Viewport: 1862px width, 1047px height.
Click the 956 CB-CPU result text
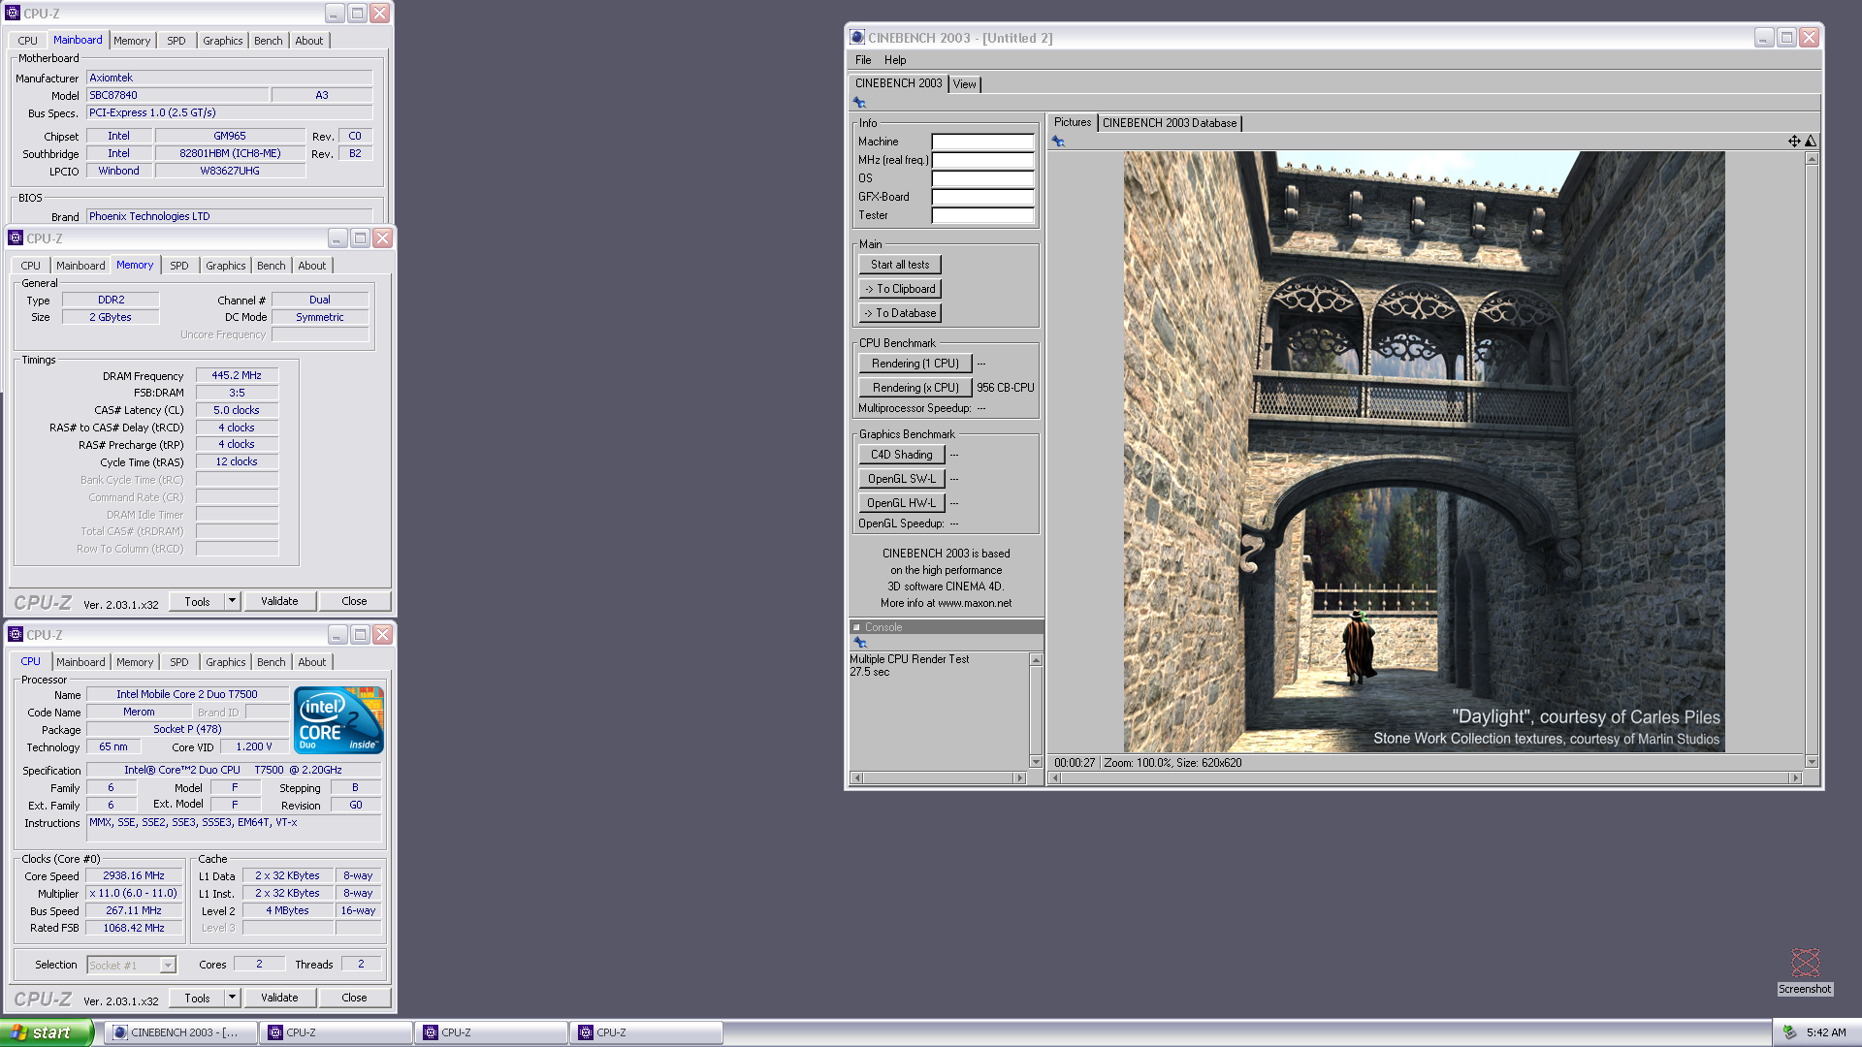pyautogui.click(x=1006, y=388)
